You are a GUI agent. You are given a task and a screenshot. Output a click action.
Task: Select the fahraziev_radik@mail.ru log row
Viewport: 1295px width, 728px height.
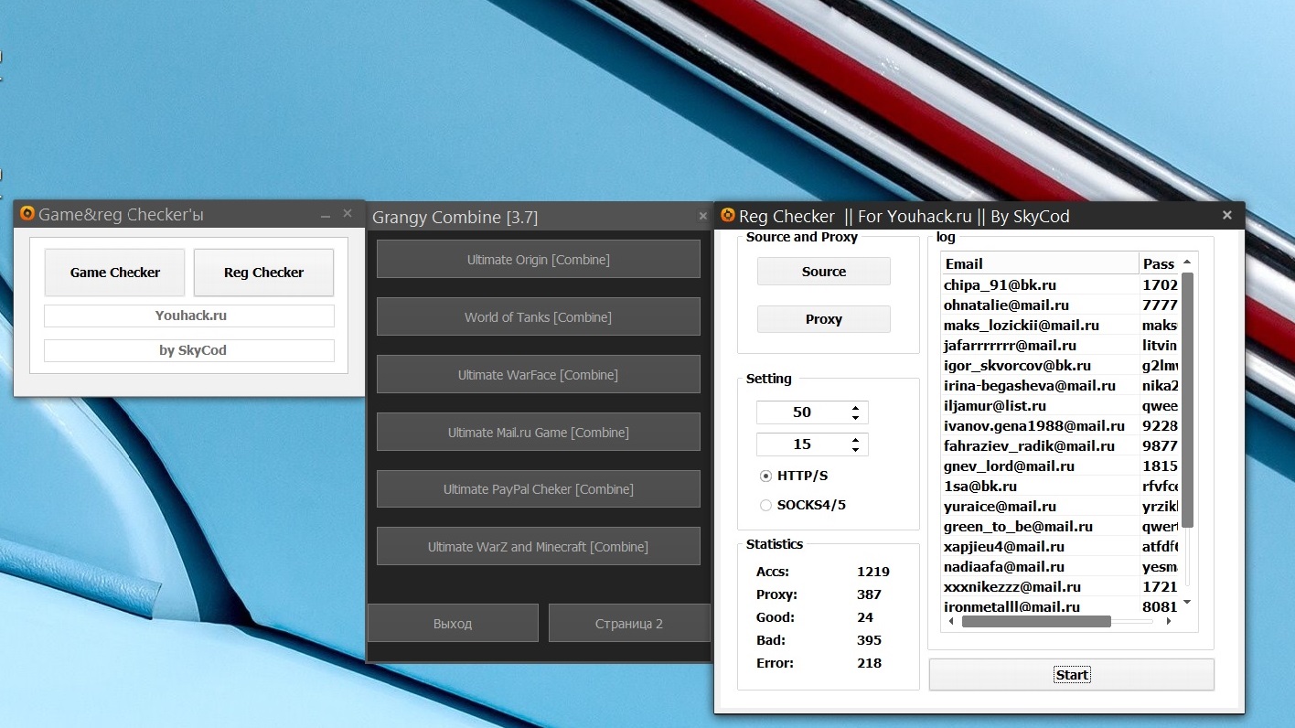(x=1061, y=445)
